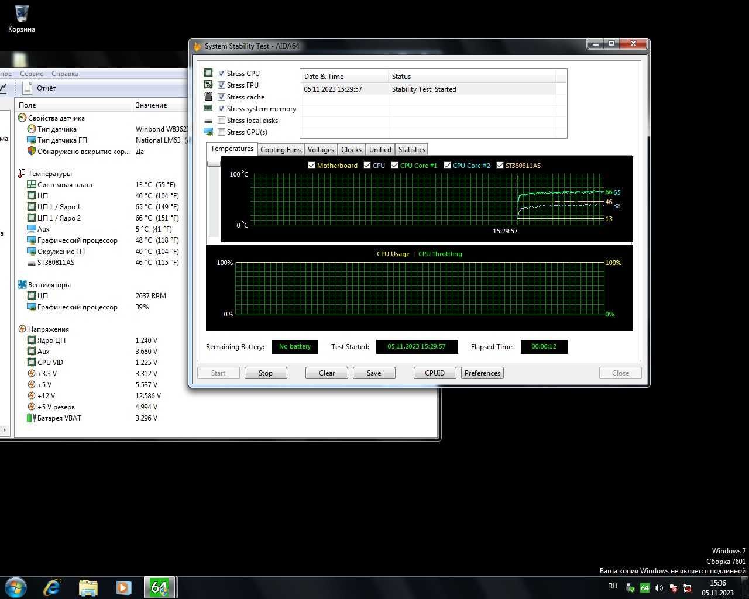This screenshot has width=749, height=599.
Task: Click the fan icon beside Вентиляторы
Action: [22, 284]
